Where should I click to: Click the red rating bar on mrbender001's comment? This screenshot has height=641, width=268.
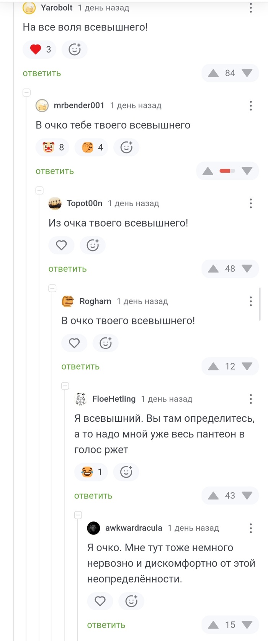pos(227,171)
